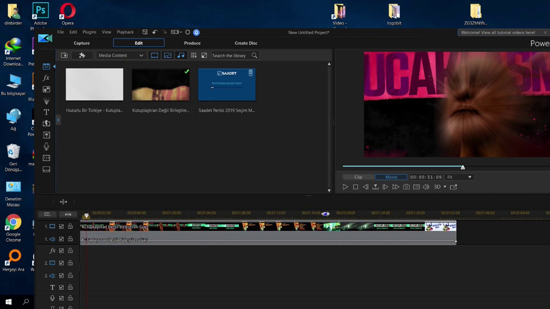Screen dimensions: 550x309
Task: Toggle the display audio files filter
Action: [181, 55]
